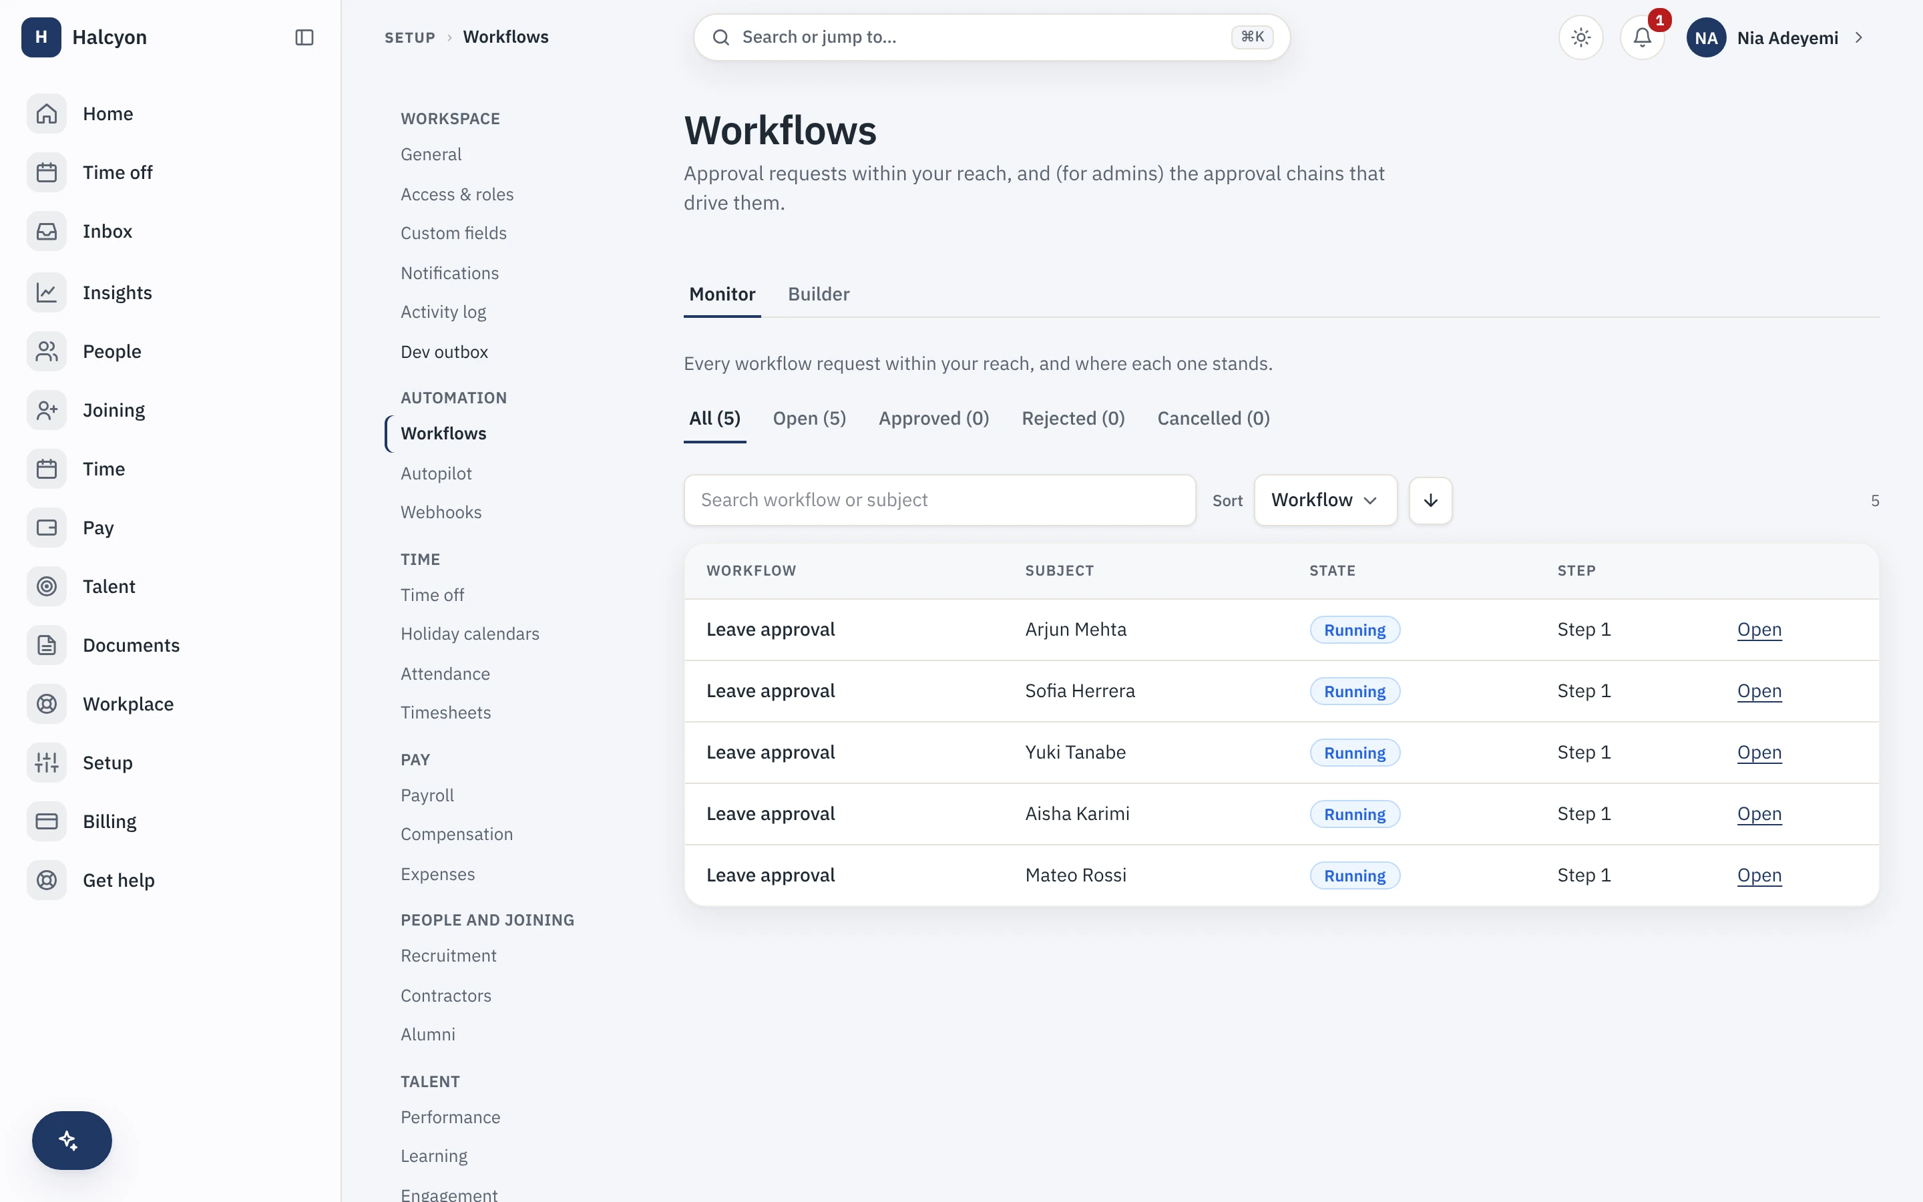Open the Contractors settings
The height and width of the screenshot is (1202, 1923).
[446, 996]
